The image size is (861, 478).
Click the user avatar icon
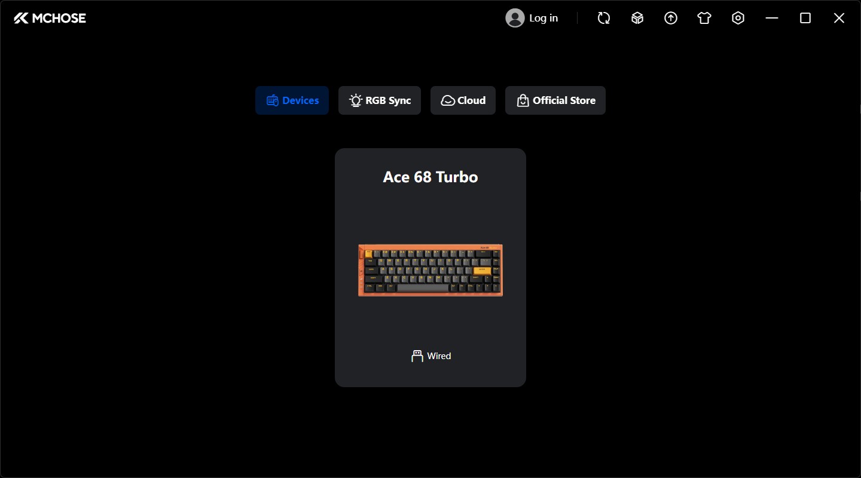tap(515, 18)
